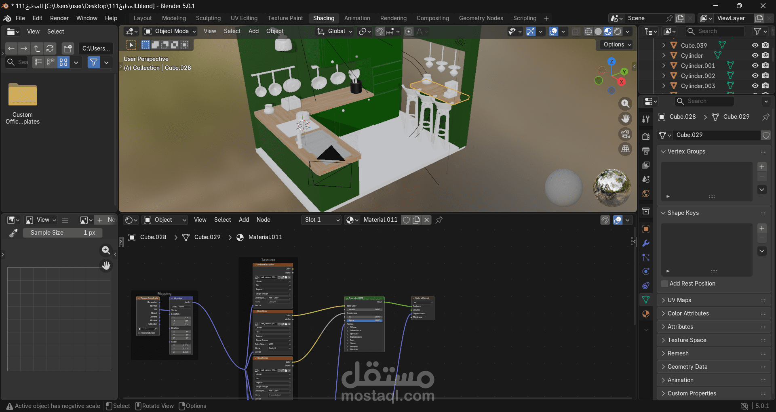
Task: Click the Sample Size value field
Action: [x=63, y=233]
